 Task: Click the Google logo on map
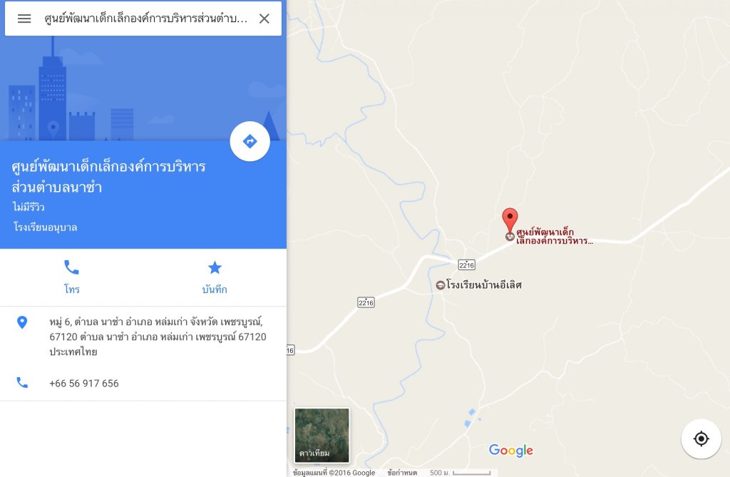(510, 450)
